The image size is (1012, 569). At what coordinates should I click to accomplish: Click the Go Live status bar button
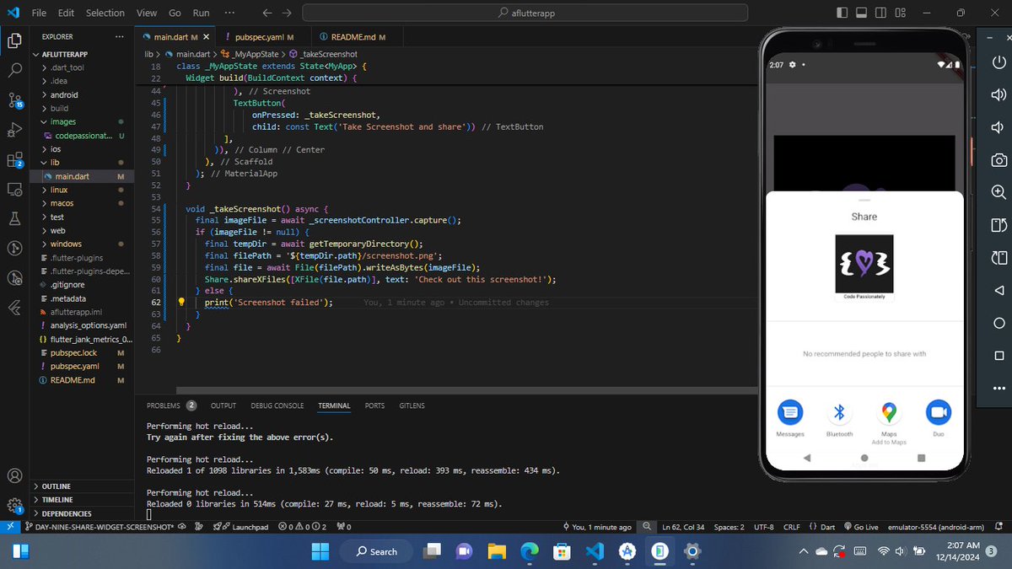864,526
